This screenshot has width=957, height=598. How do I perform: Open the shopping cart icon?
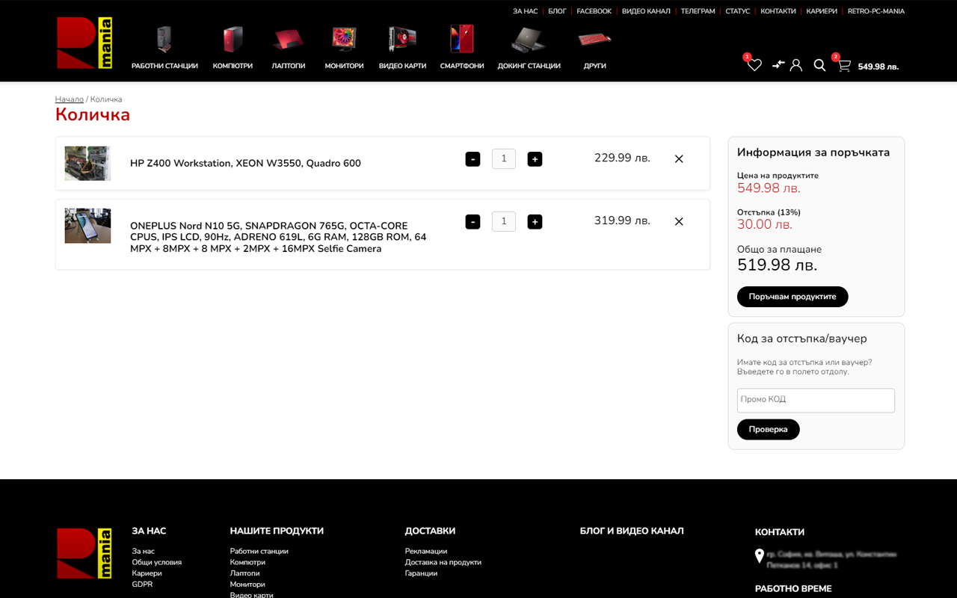point(844,66)
